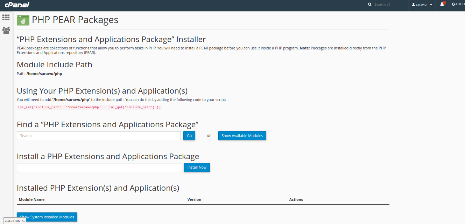
Task: Click the cPanel logo
Action: click(x=17, y=5)
